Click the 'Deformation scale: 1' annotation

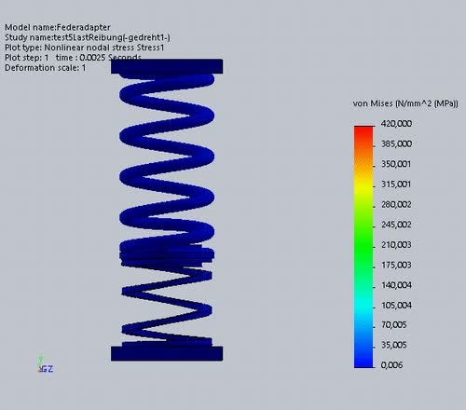pyautogui.click(x=45, y=68)
